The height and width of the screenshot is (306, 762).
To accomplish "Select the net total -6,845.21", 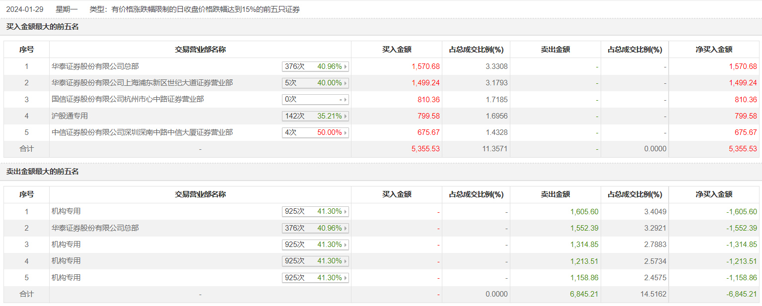I will [742, 294].
